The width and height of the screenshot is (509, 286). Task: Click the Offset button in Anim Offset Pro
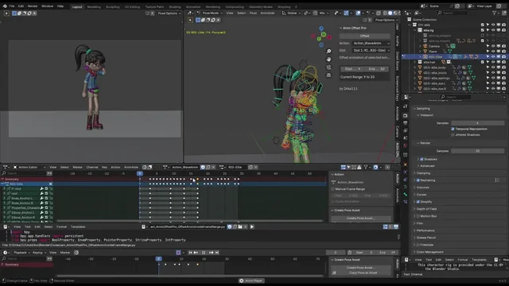click(364, 36)
